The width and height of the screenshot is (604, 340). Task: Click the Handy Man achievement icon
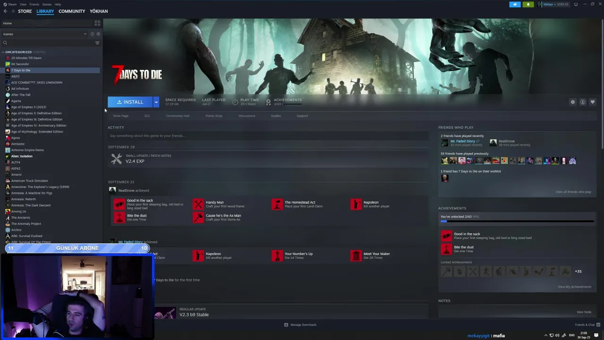[x=198, y=204]
